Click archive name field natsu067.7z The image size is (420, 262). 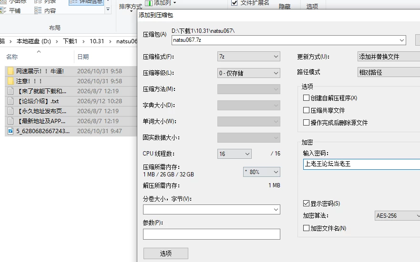[x=289, y=40]
